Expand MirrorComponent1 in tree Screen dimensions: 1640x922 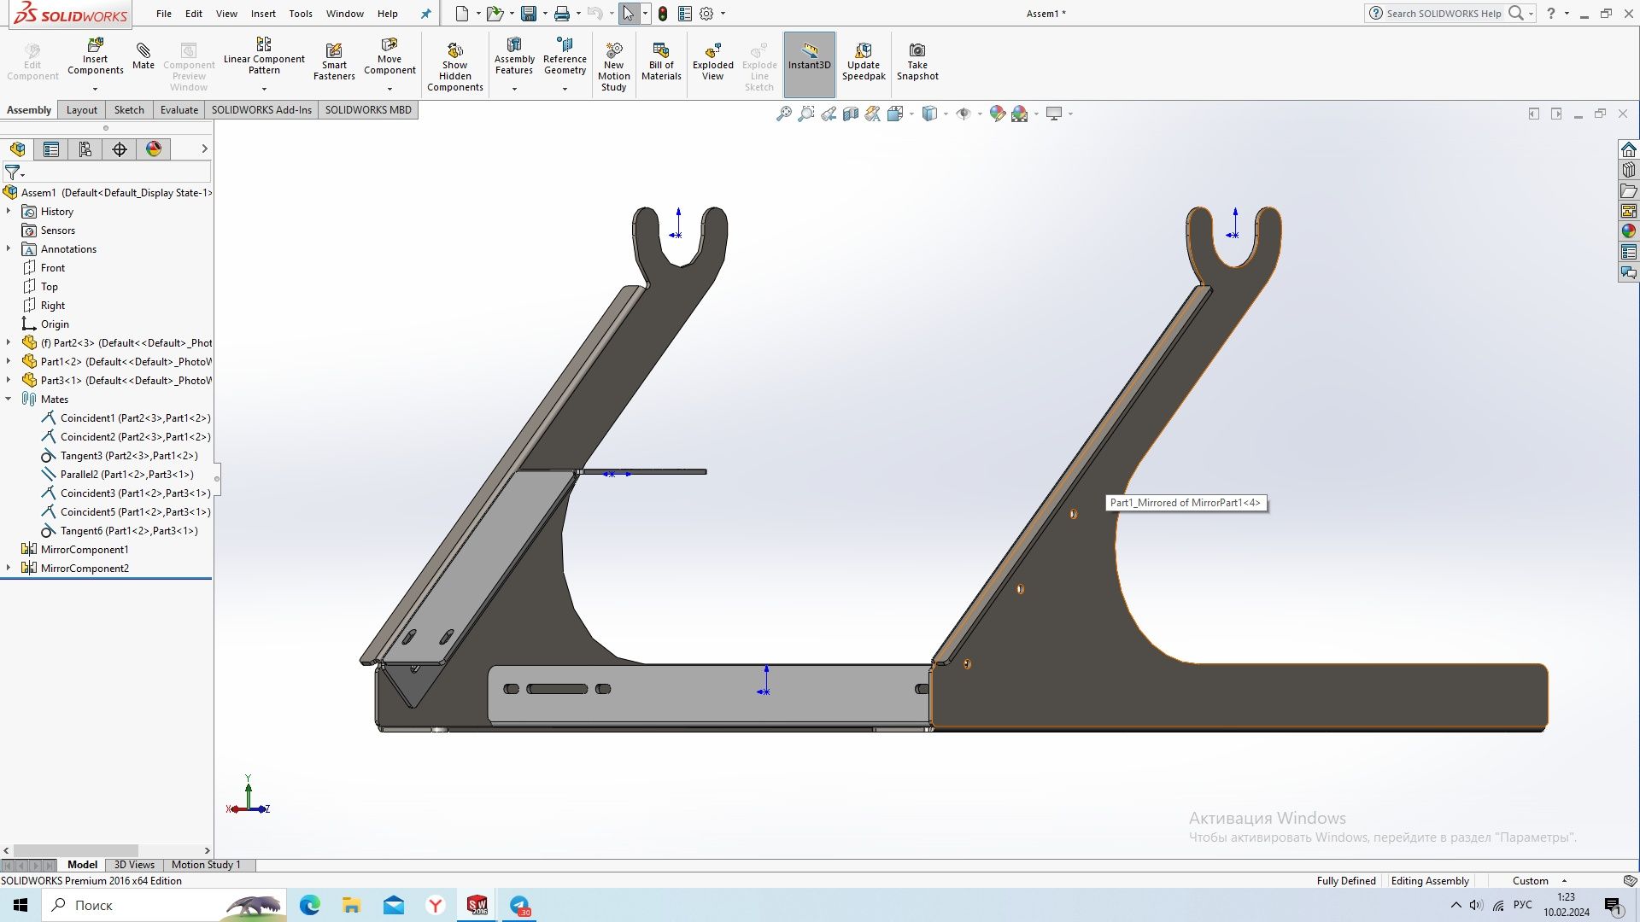coord(9,548)
